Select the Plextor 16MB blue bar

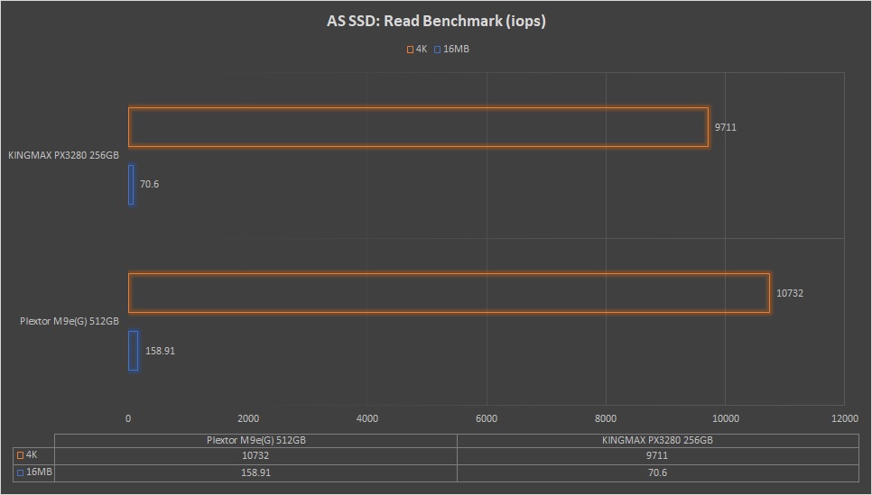click(133, 351)
